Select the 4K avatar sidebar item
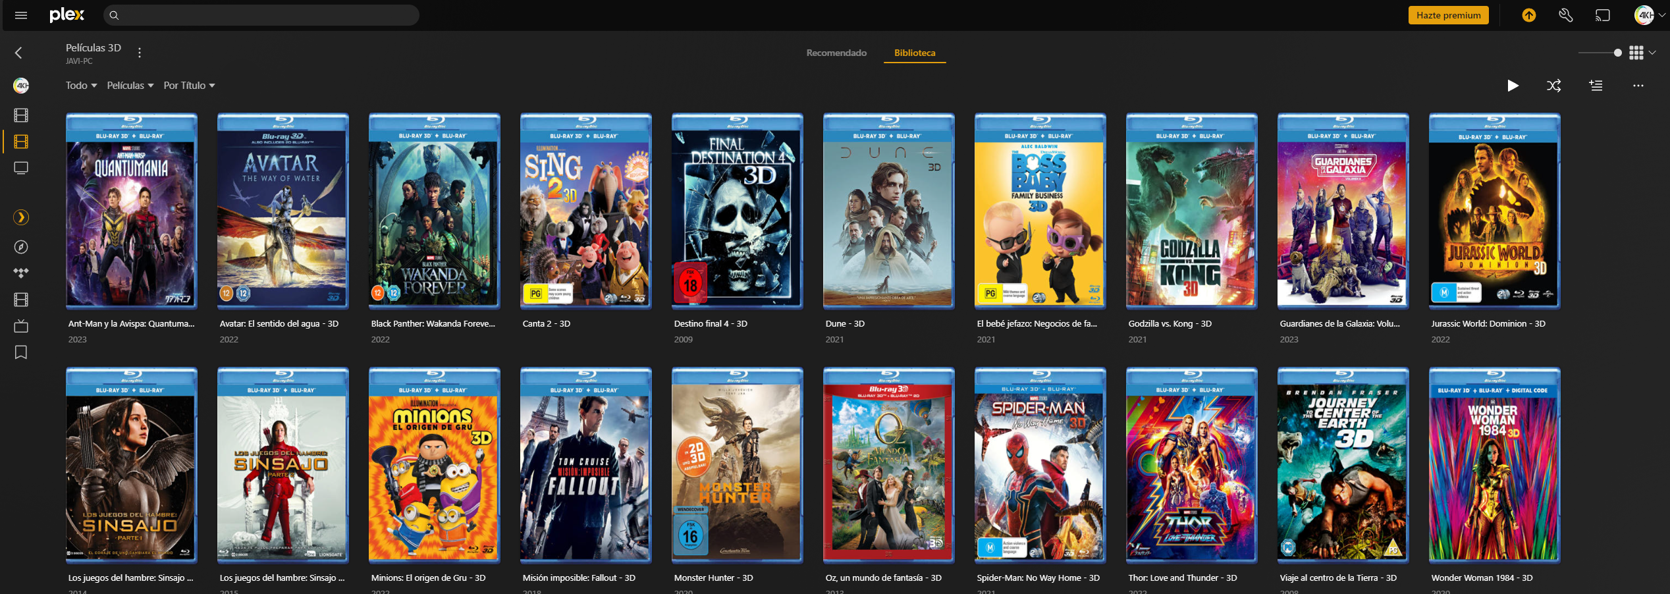 [x=21, y=86]
